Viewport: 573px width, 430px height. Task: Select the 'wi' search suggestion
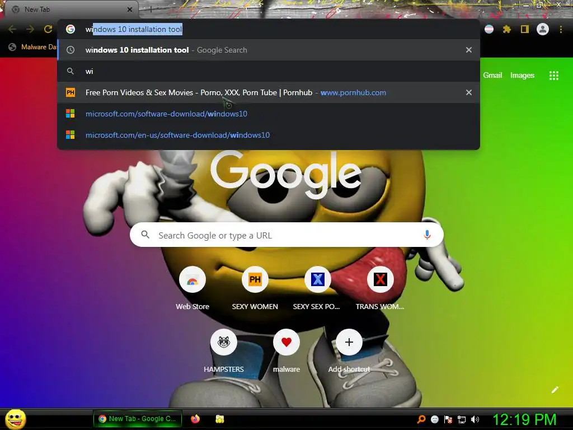[x=269, y=71]
